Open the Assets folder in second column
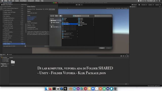Screen dimensions: 162x91 click(86, 18)
